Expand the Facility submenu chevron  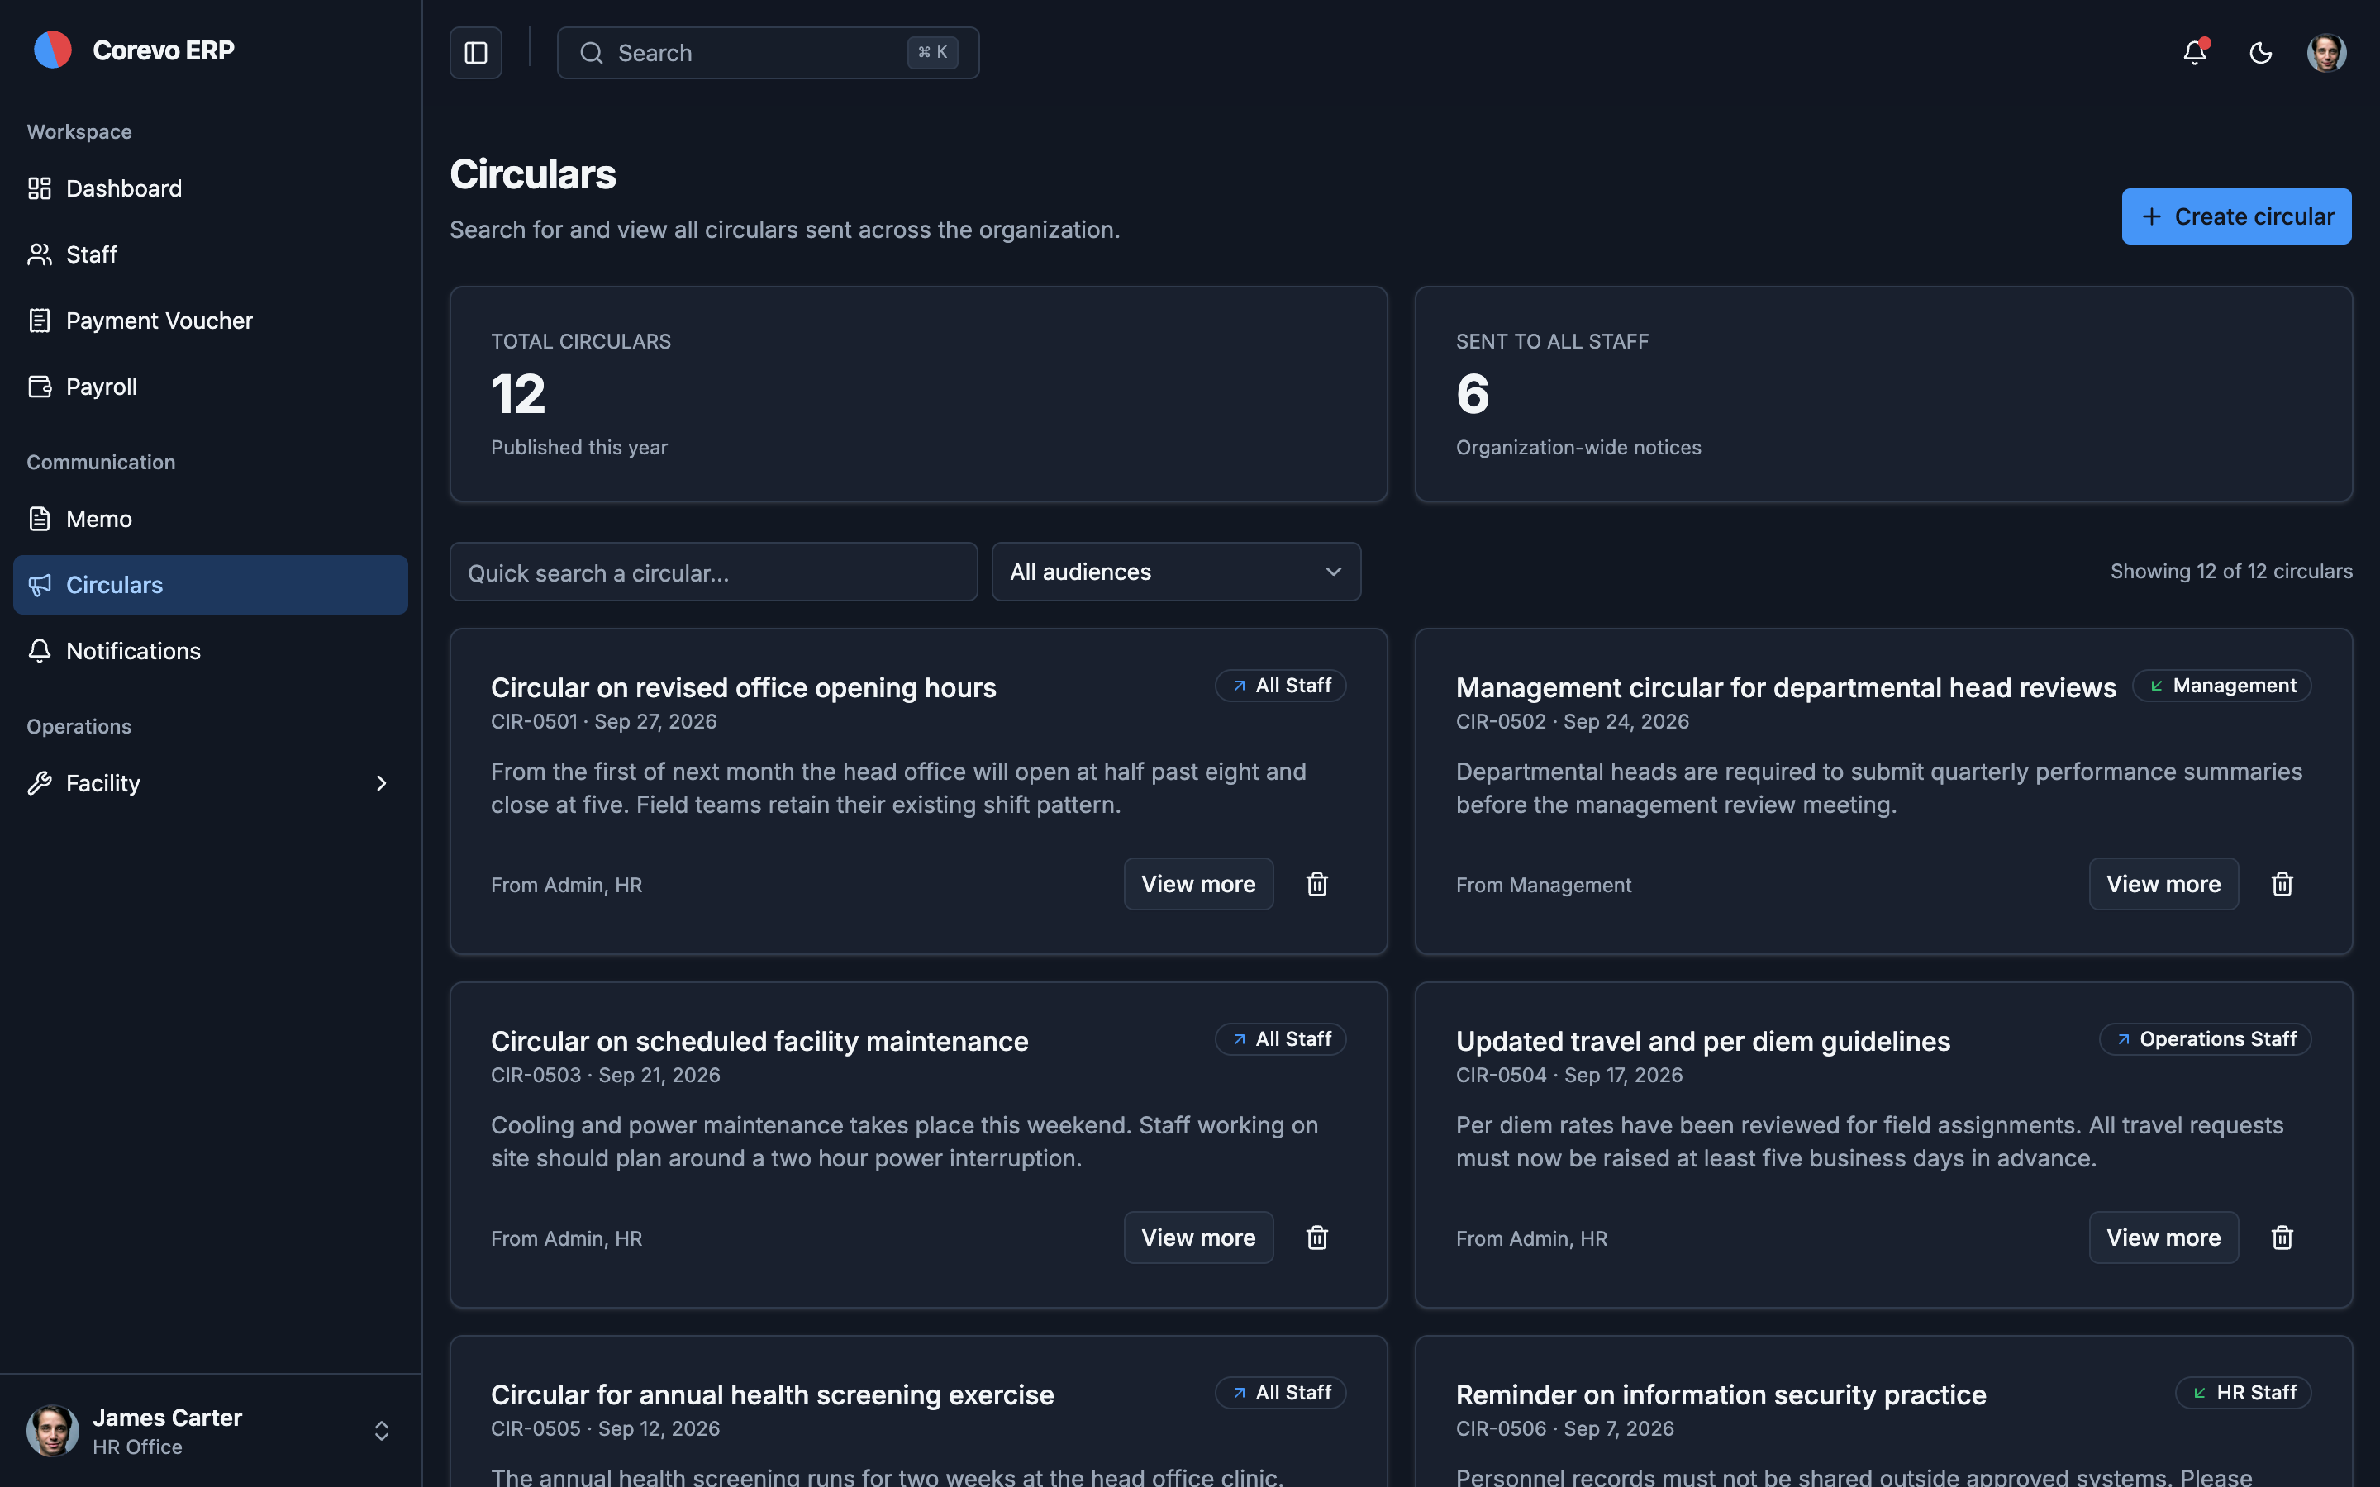[x=382, y=784]
